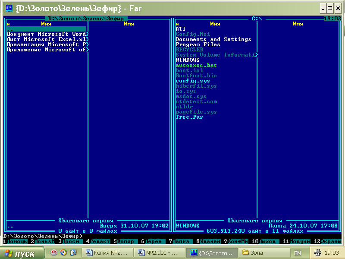Image resolution: width=345 pixels, height=259 pixels.
Task: Select msdos.sys file
Action: pyautogui.click(x=191, y=96)
